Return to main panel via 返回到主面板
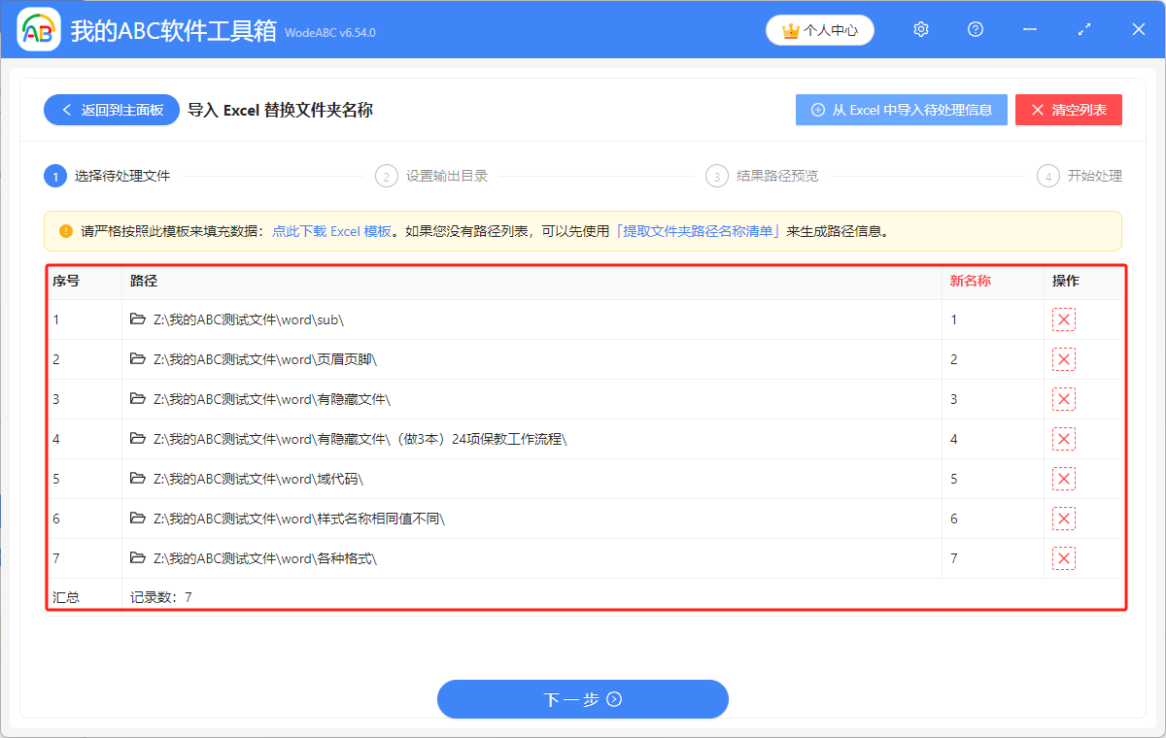This screenshot has width=1166, height=738. click(x=110, y=109)
